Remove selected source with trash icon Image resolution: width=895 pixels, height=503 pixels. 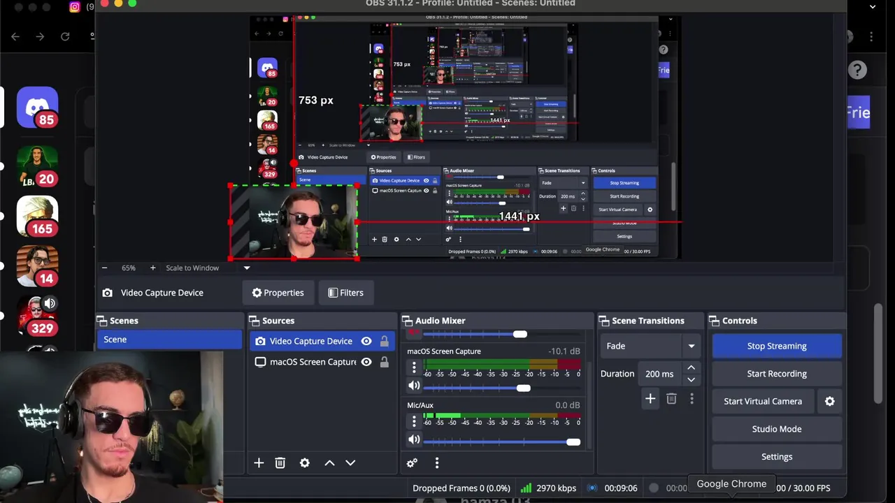click(x=280, y=462)
